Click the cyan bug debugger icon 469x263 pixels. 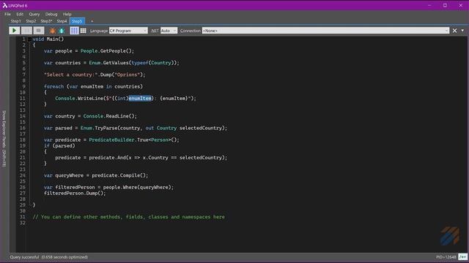(x=62, y=31)
